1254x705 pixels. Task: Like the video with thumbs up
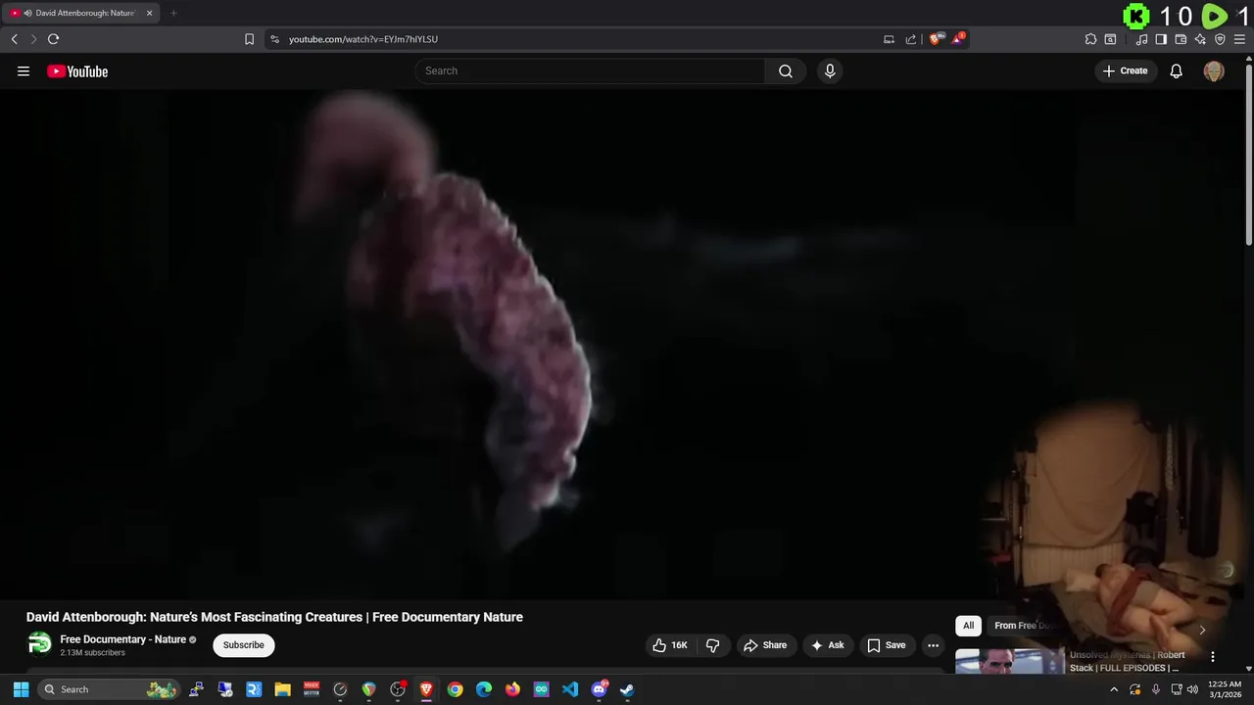tap(670, 645)
